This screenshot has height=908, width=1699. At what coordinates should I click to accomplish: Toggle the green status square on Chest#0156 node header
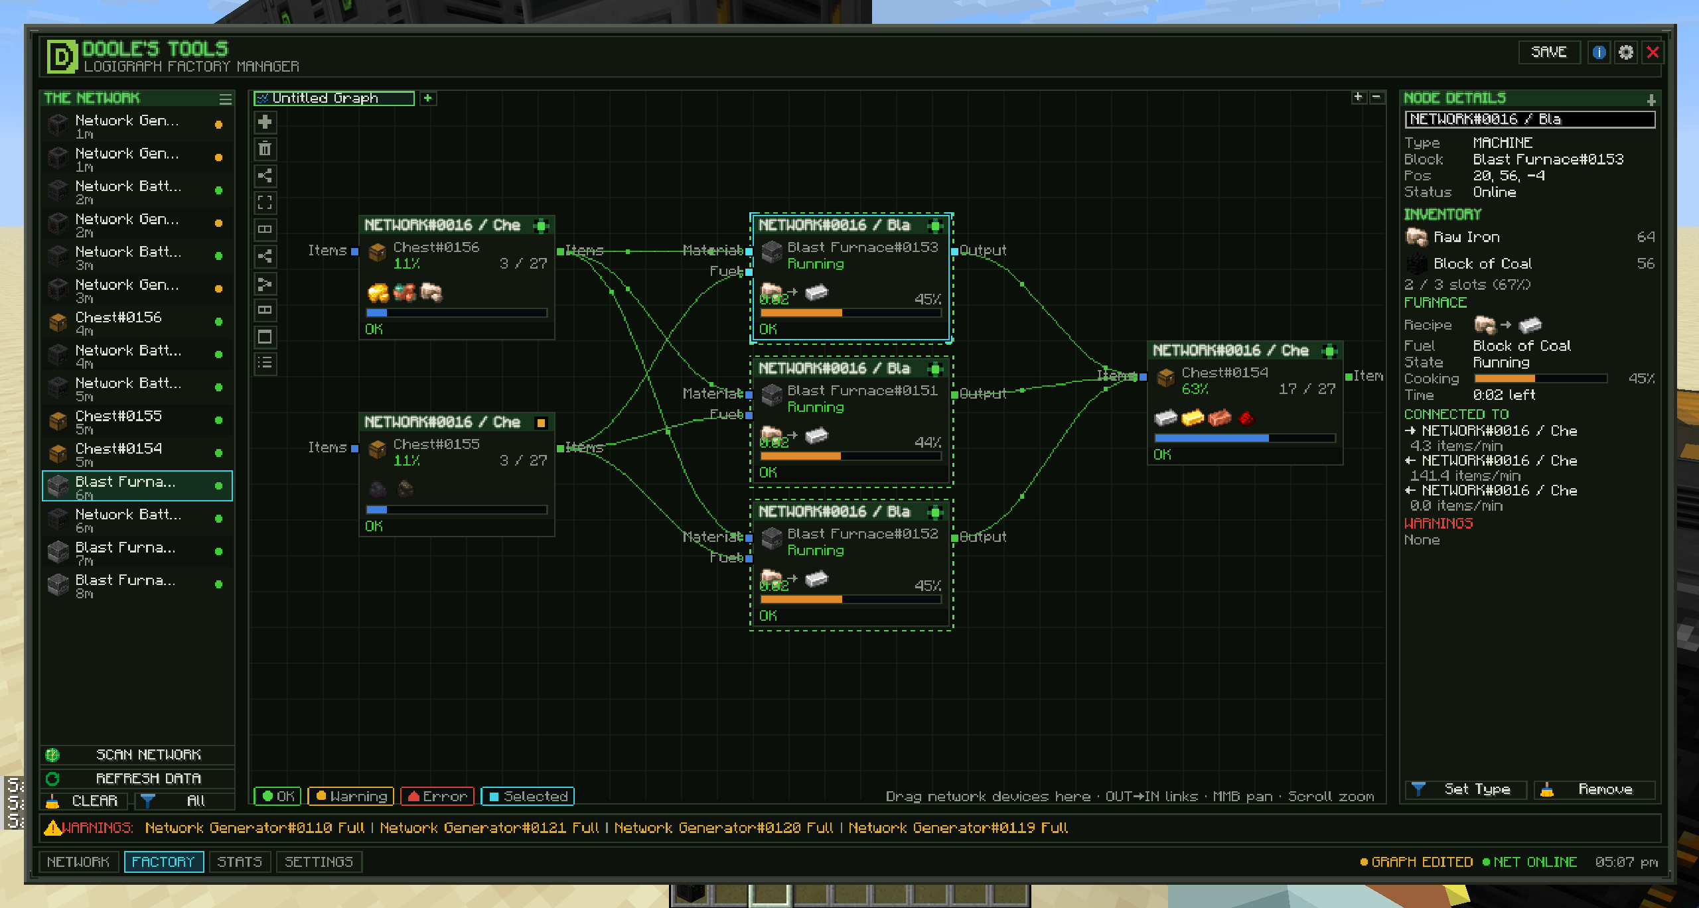[x=541, y=226]
